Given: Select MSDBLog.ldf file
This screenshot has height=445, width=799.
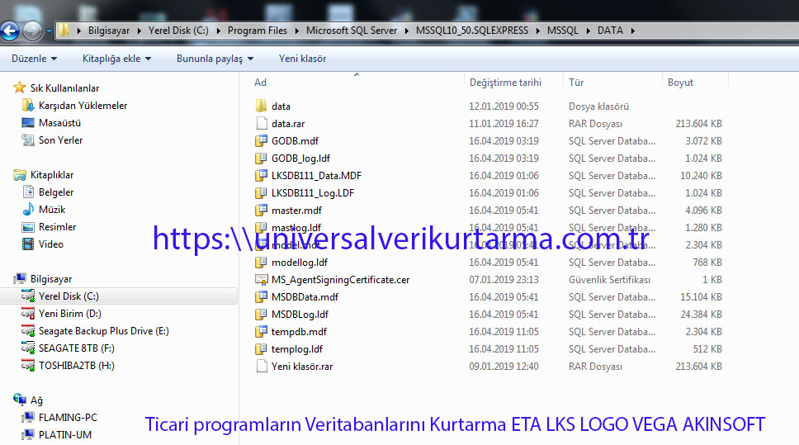Looking at the screenshot, I should [x=300, y=315].
